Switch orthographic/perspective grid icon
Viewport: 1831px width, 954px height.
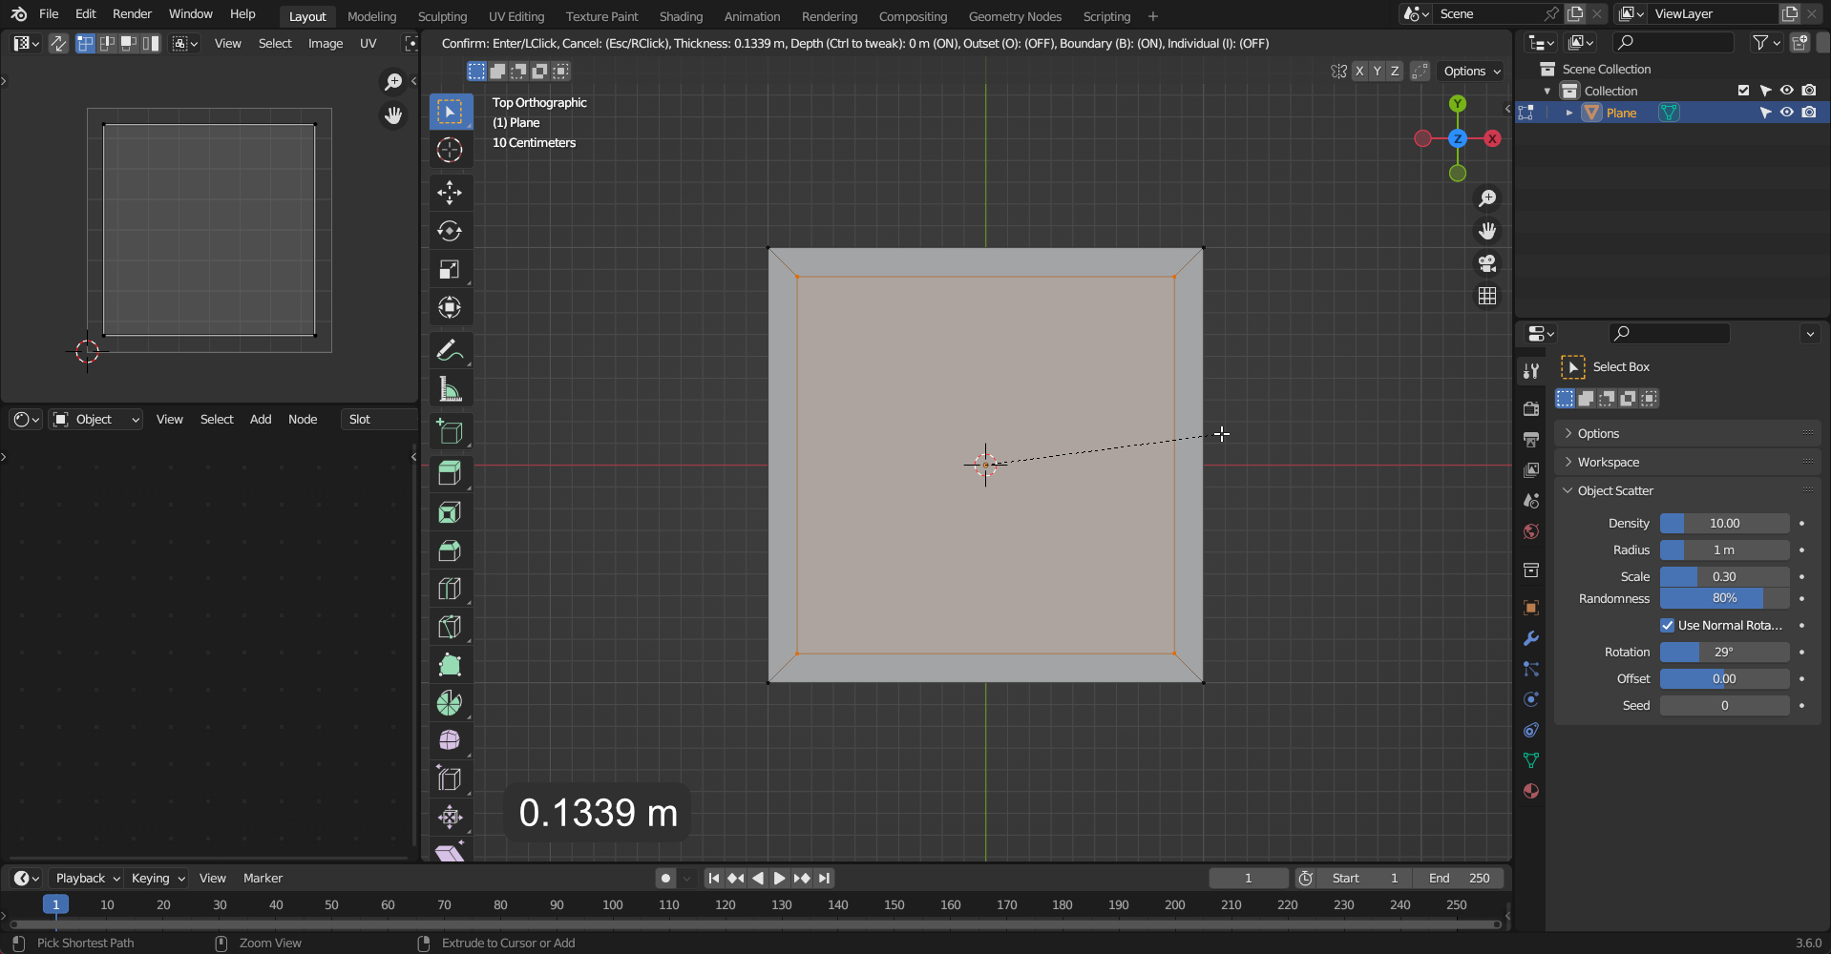(x=1487, y=296)
